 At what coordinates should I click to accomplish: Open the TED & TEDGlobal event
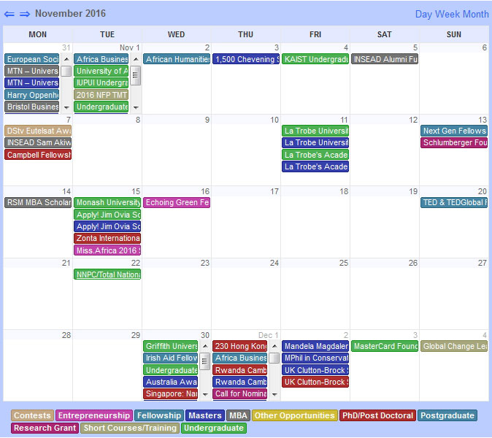(x=454, y=202)
